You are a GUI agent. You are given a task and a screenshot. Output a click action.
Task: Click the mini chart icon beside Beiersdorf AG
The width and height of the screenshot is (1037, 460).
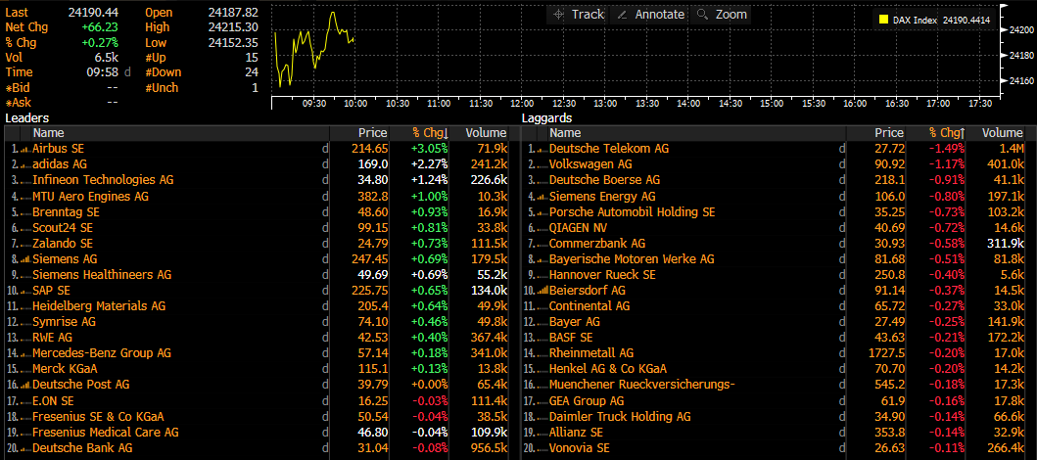tap(541, 291)
